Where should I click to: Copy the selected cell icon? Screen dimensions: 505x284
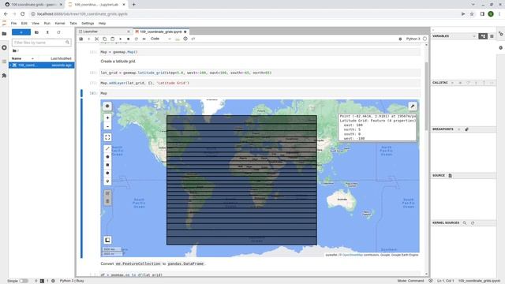click(x=104, y=39)
